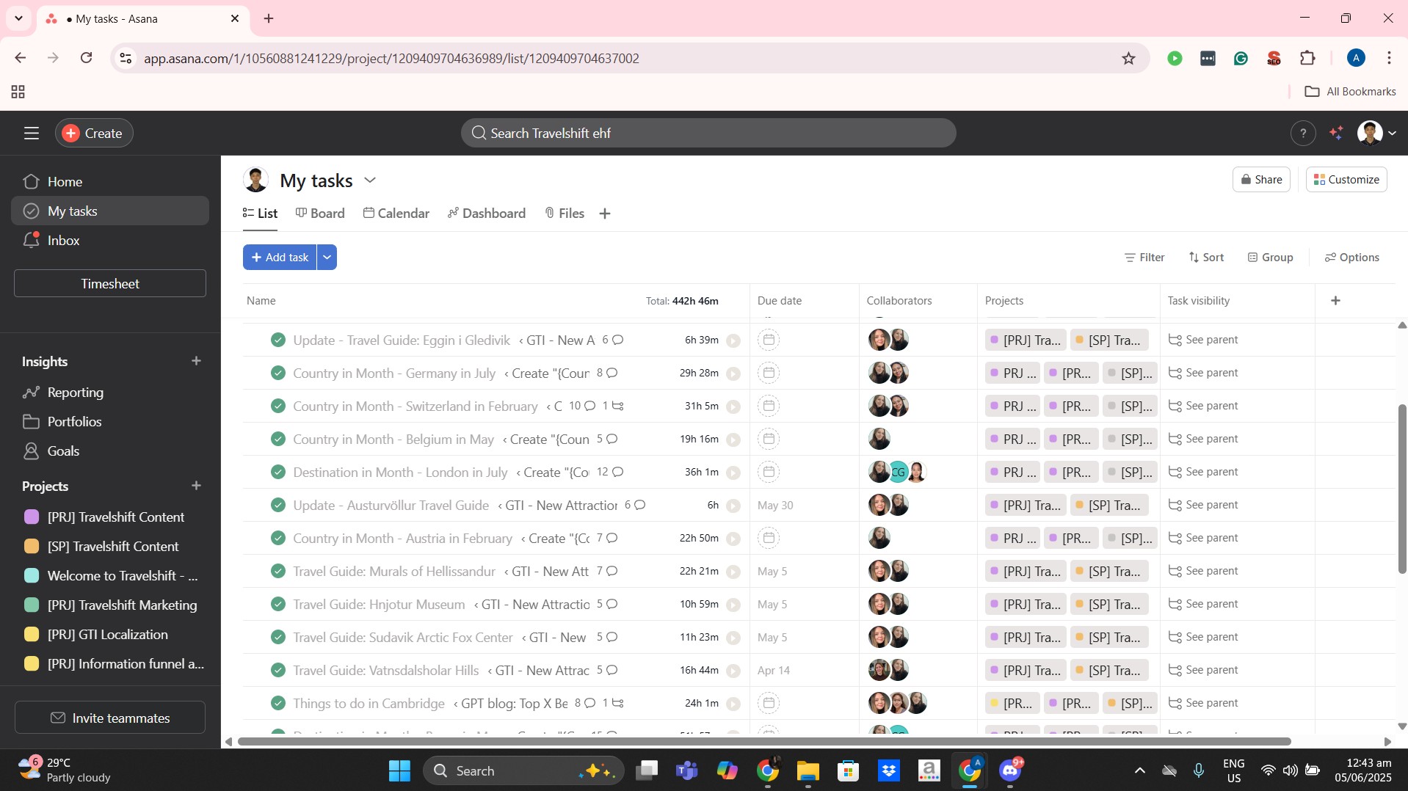Open comments on London in July task
Image resolution: width=1408 pixels, height=791 pixels.
pos(610,472)
